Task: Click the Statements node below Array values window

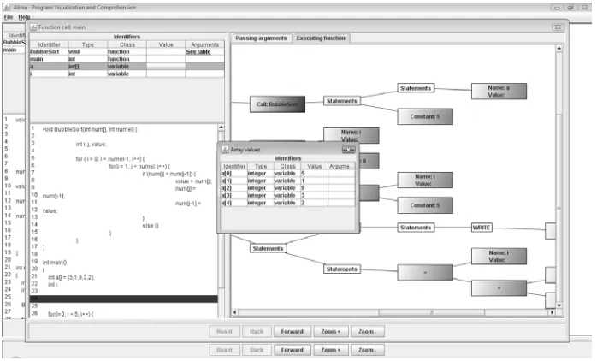Action: tap(268, 248)
